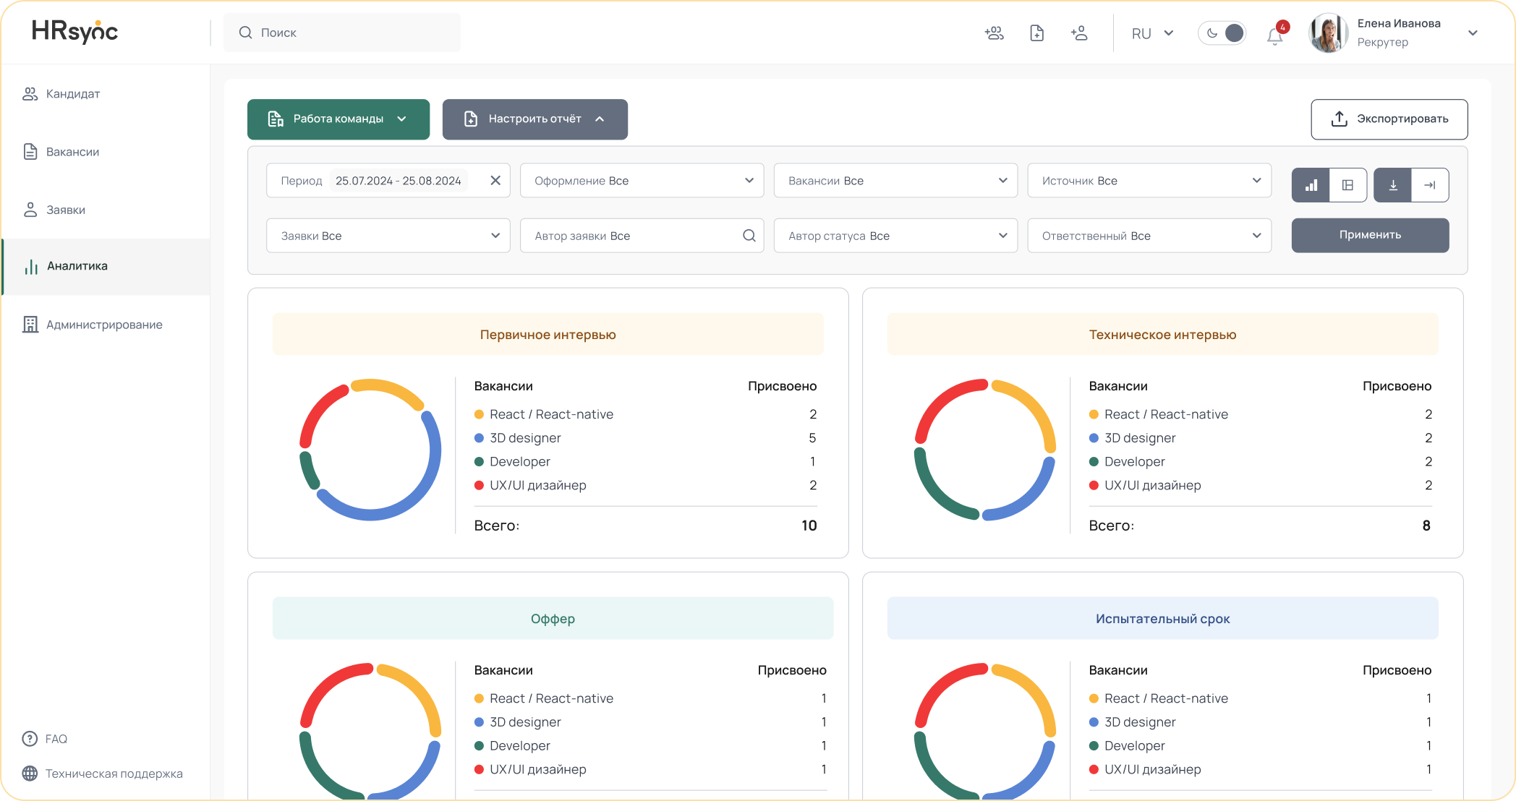
Task: Click the search magnifier icon
Action: point(246,33)
